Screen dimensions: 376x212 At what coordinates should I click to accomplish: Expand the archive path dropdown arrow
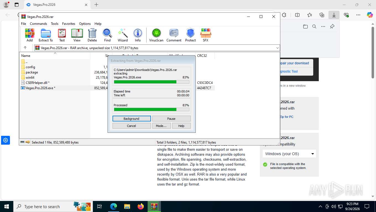277,48
